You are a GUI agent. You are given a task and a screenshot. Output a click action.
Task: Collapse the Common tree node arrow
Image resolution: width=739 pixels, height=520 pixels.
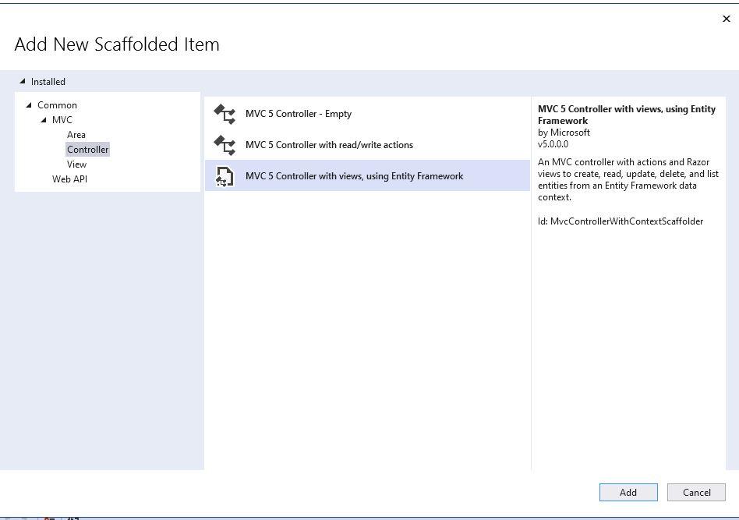click(x=29, y=105)
